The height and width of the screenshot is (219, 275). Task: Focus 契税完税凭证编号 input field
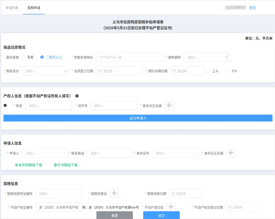click(59, 193)
